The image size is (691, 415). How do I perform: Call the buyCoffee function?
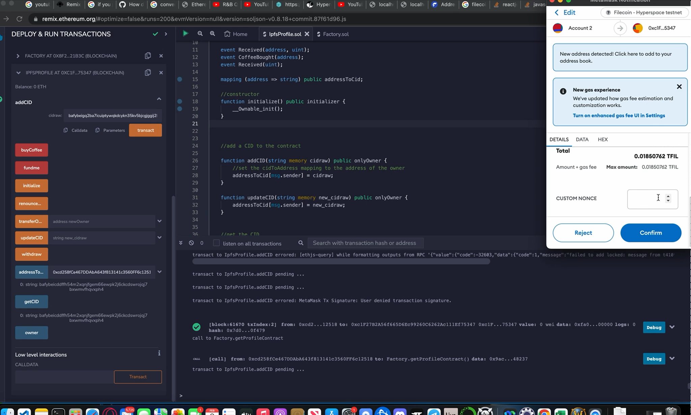pyautogui.click(x=31, y=150)
